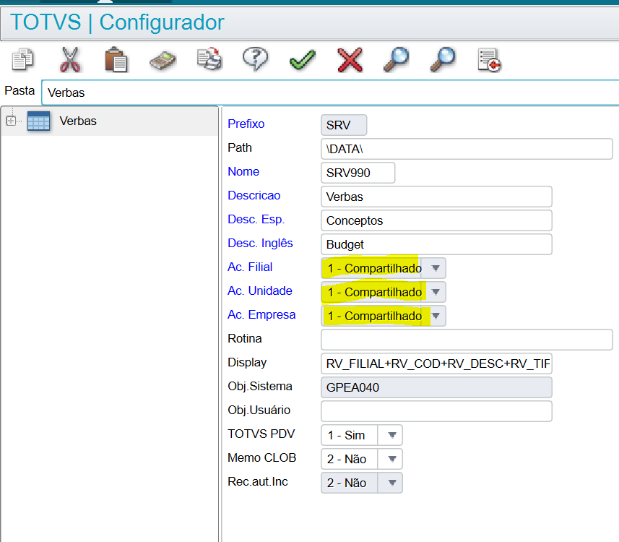Cancel with the red X icon

(350, 60)
